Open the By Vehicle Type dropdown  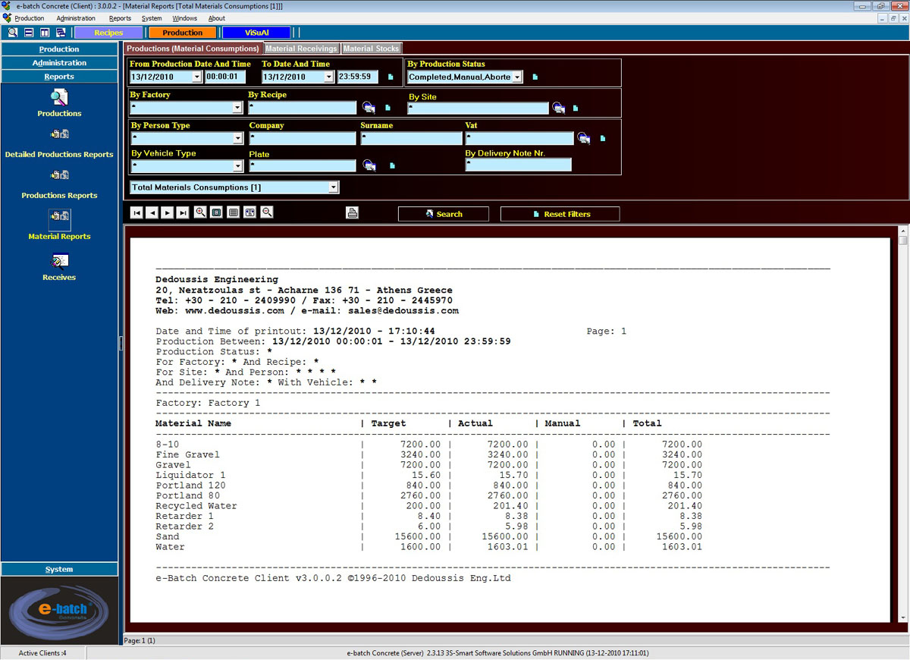(x=237, y=166)
